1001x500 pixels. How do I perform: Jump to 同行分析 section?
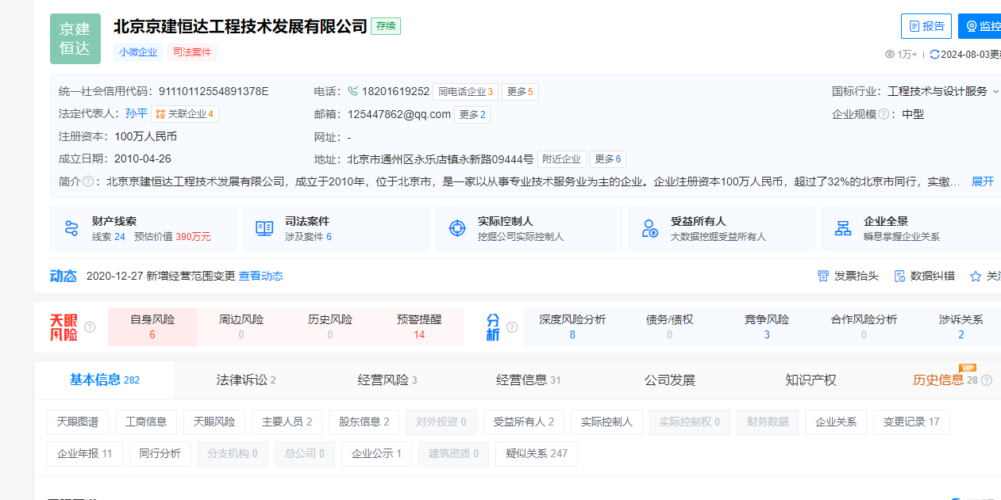coord(160,454)
